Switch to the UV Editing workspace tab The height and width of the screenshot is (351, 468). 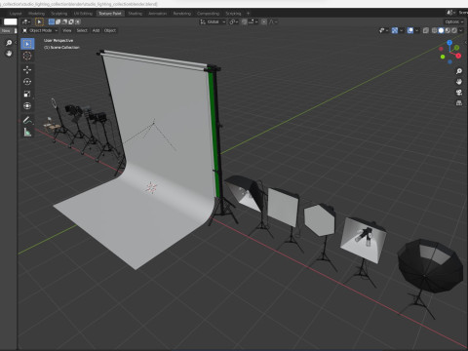[83, 14]
